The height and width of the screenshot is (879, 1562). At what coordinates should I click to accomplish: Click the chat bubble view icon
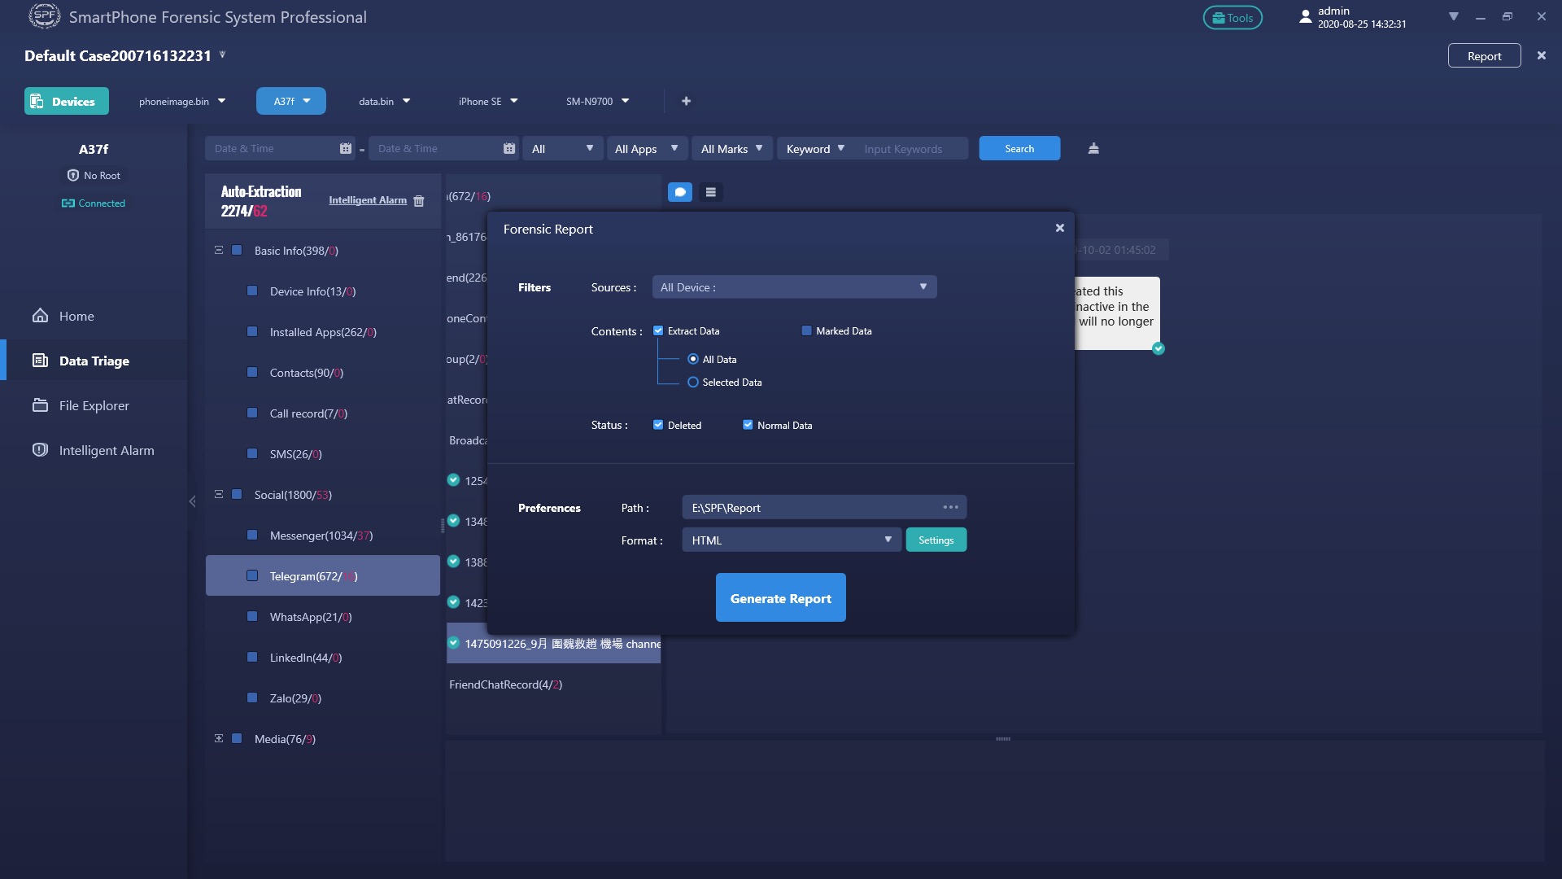(x=679, y=192)
